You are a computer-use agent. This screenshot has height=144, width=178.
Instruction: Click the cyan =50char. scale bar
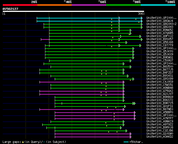point(126,142)
